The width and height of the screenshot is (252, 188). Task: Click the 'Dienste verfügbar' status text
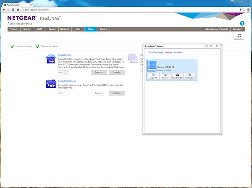49,46
